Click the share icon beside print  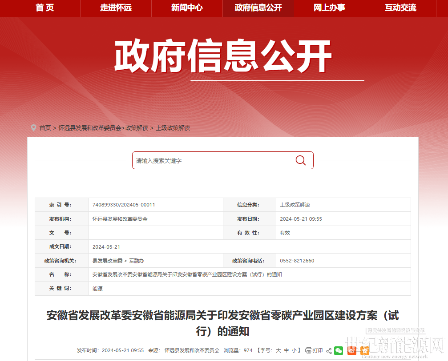[329, 351]
